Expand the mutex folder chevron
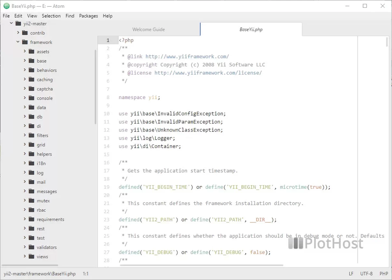This screenshot has width=392, height=280. point(25,201)
